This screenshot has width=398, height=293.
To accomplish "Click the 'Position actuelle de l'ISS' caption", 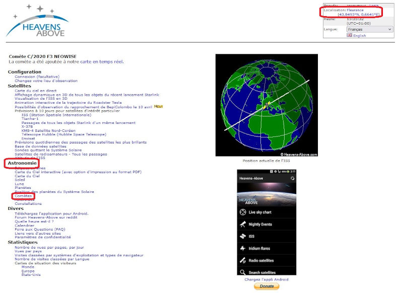I will [267, 161].
